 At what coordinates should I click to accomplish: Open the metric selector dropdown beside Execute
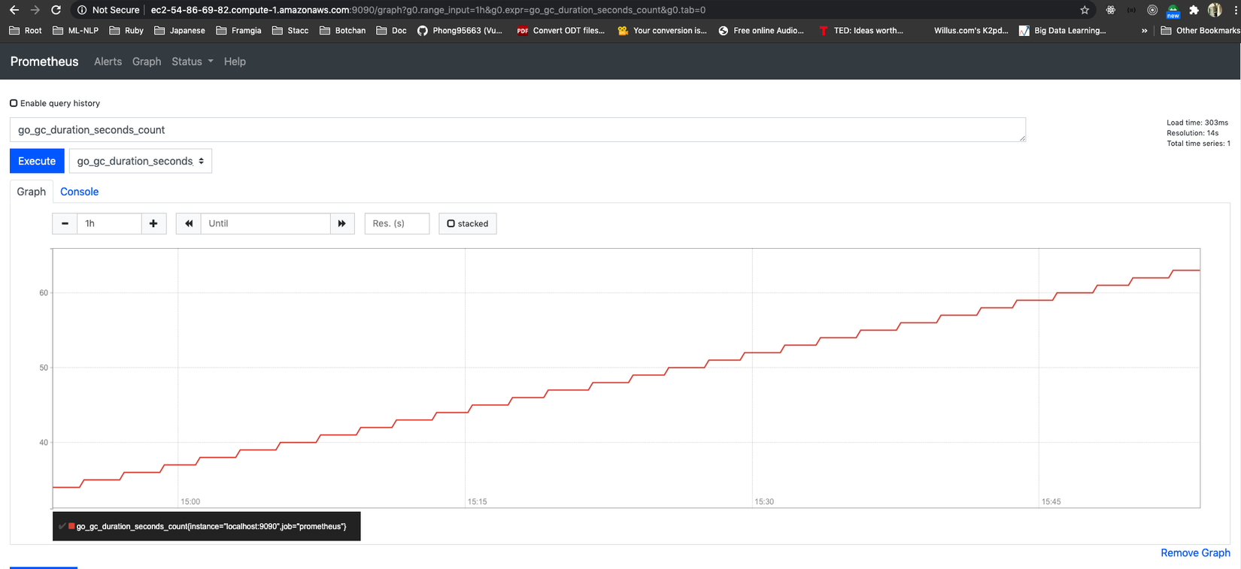click(141, 161)
